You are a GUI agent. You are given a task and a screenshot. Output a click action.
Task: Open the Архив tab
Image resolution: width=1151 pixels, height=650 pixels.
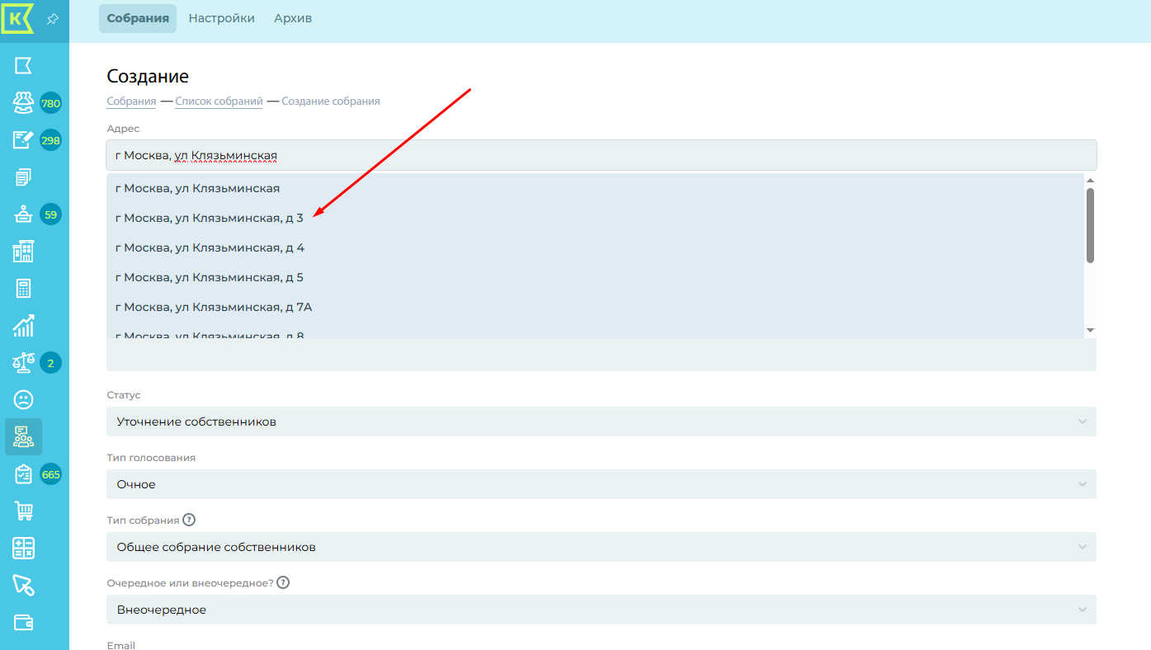(293, 18)
